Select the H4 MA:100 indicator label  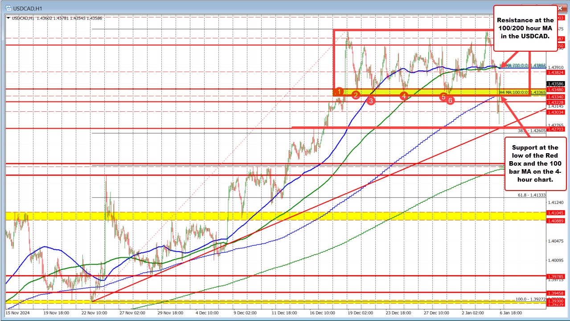click(515, 93)
